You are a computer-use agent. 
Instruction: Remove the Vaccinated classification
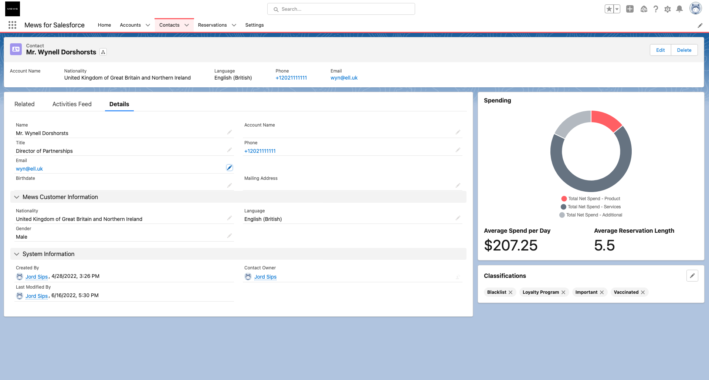[x=643, y=292]
